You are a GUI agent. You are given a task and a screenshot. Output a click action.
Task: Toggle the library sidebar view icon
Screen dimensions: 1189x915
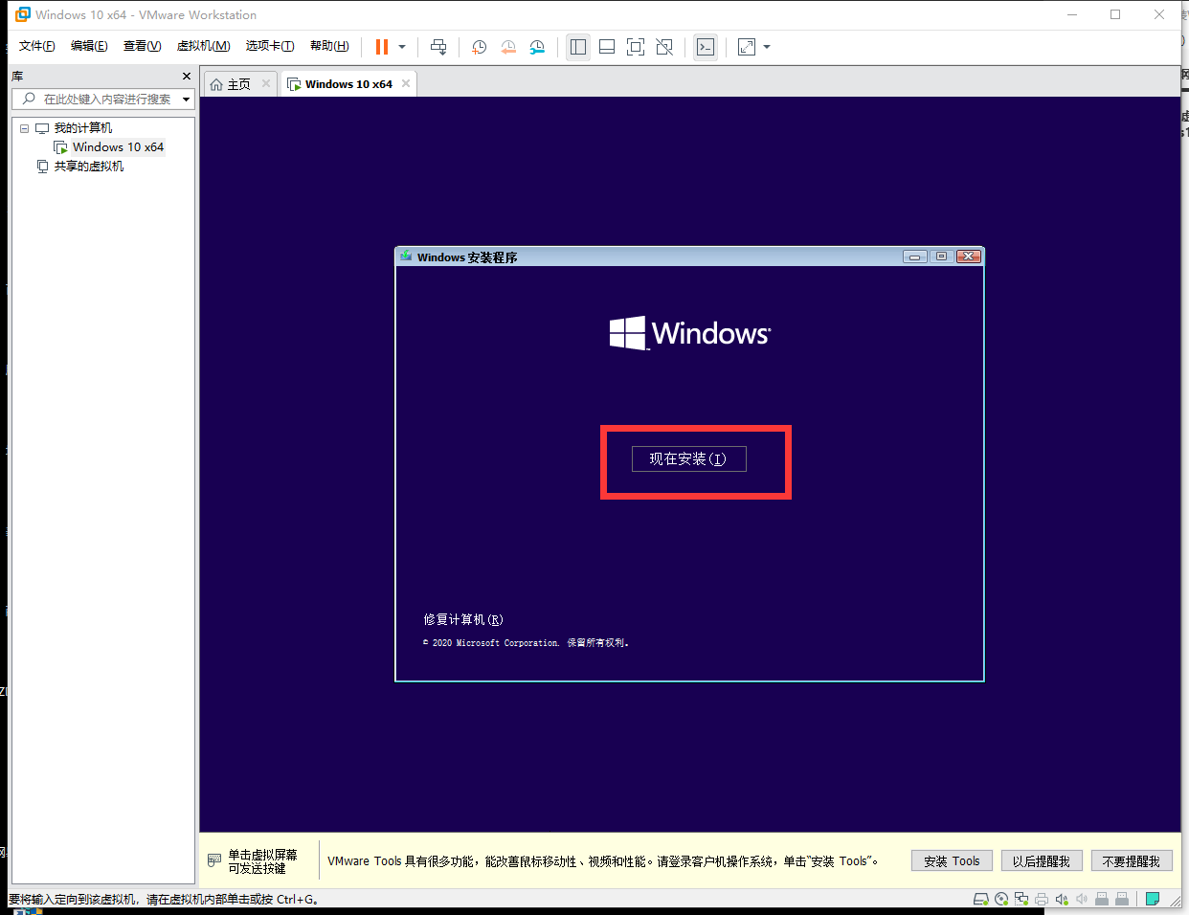tap(578, 47)
